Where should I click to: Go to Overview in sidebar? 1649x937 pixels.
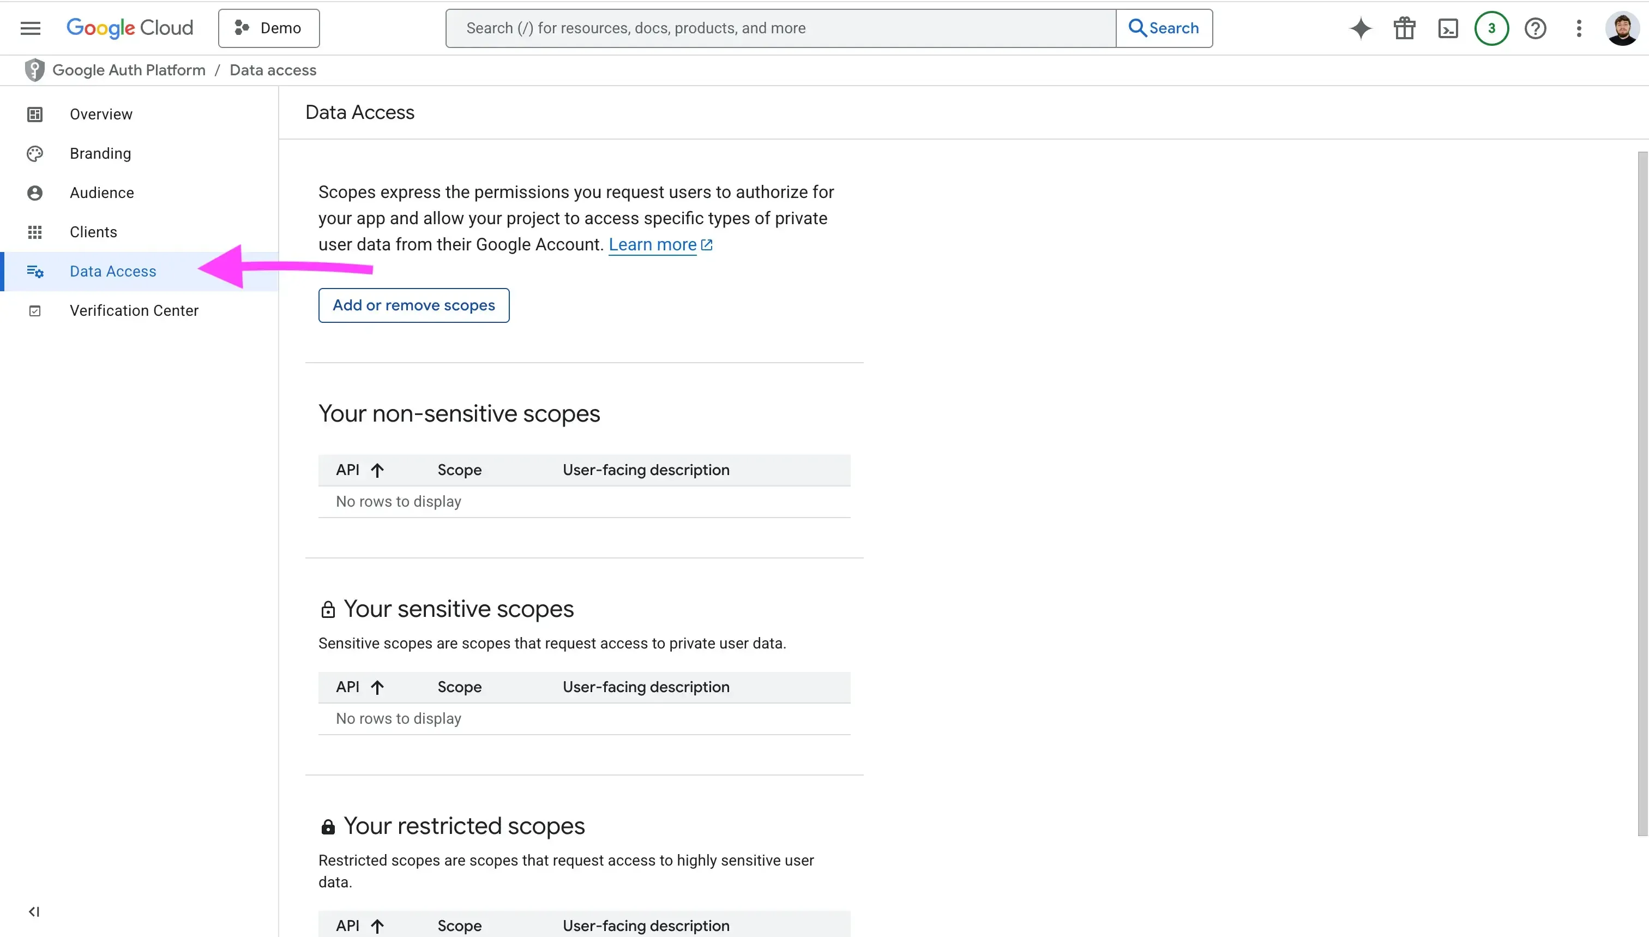[x=101, y=115]
